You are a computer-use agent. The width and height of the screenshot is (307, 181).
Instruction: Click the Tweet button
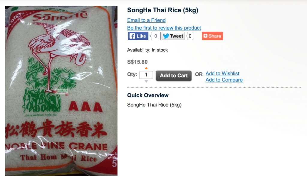point(173,36)
